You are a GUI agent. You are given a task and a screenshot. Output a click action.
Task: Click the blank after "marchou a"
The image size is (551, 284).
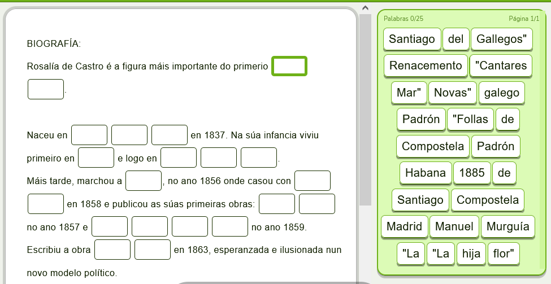[x=144, y=181]
